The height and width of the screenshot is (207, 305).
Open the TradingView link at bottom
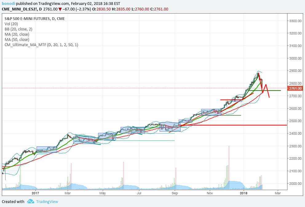47,201
